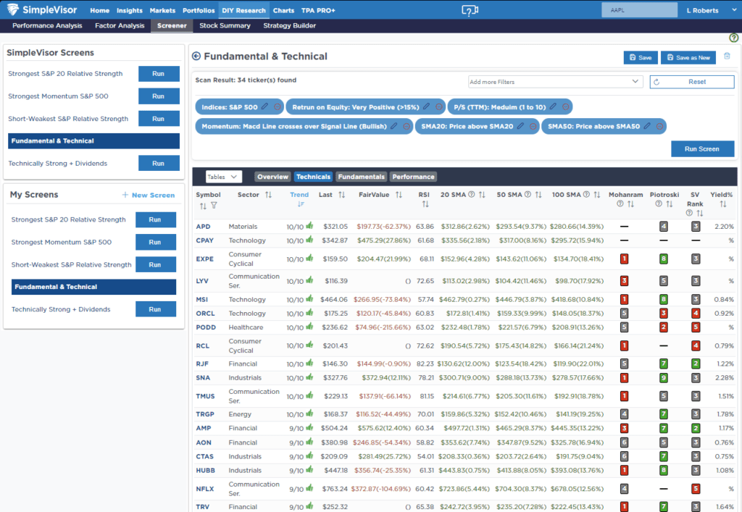The width and height of the screenshot is (742, 512).
Task: Click the Run Screen button
Action: tap(702, 148)
